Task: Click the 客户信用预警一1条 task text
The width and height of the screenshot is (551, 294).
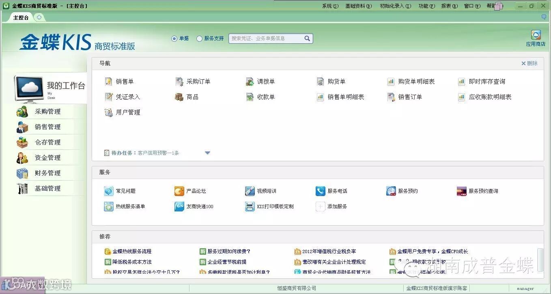Action: click(158, 153)
